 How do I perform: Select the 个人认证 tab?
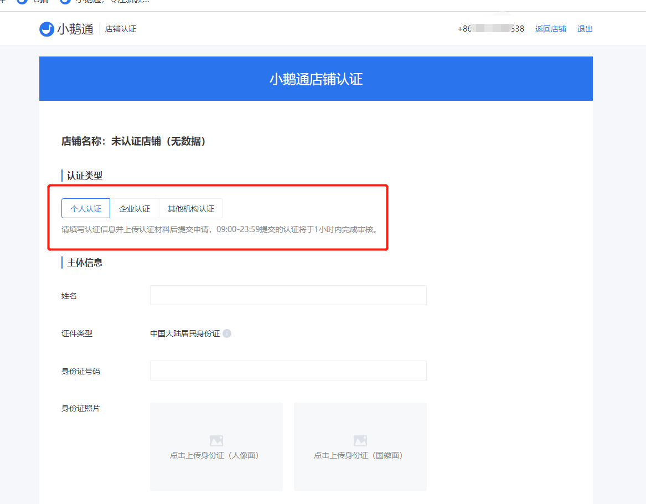[86, 209]
